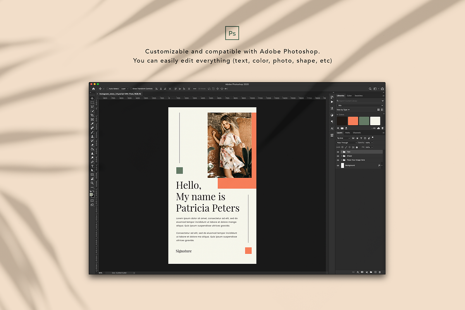465x310 pixels.
Task: Open the Pass Through blend mode dropdown
Action: (x=347, y=143)
